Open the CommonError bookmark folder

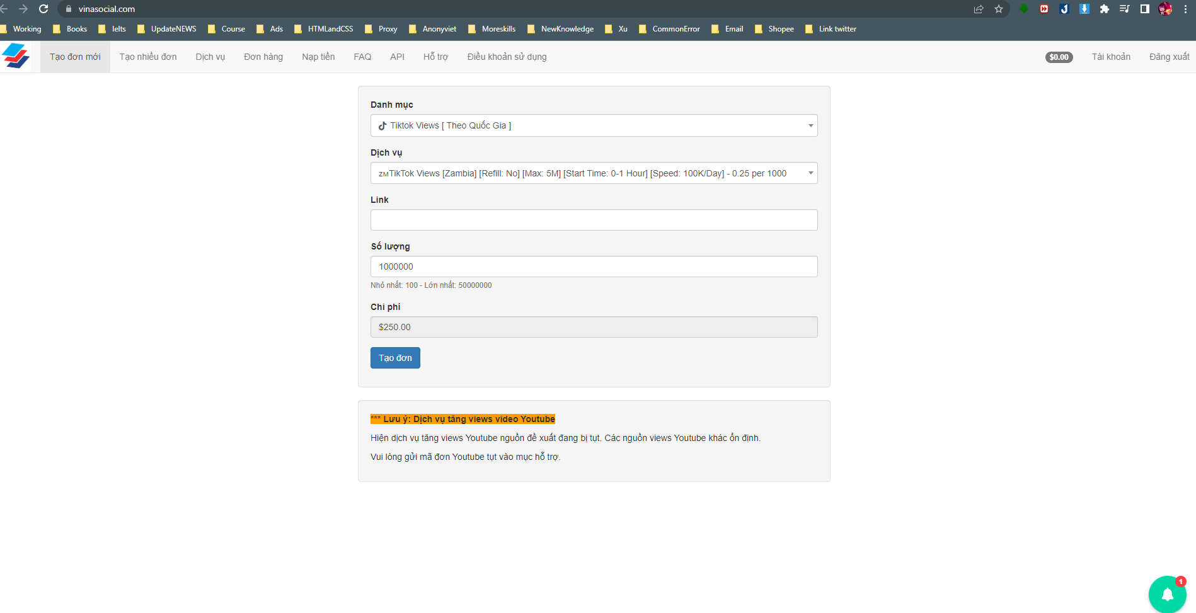pyautogui.click(x=670, y=29)
